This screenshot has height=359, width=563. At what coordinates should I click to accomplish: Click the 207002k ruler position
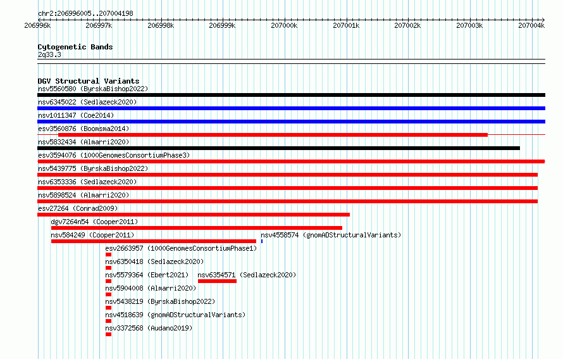click(x=407, y=25)
